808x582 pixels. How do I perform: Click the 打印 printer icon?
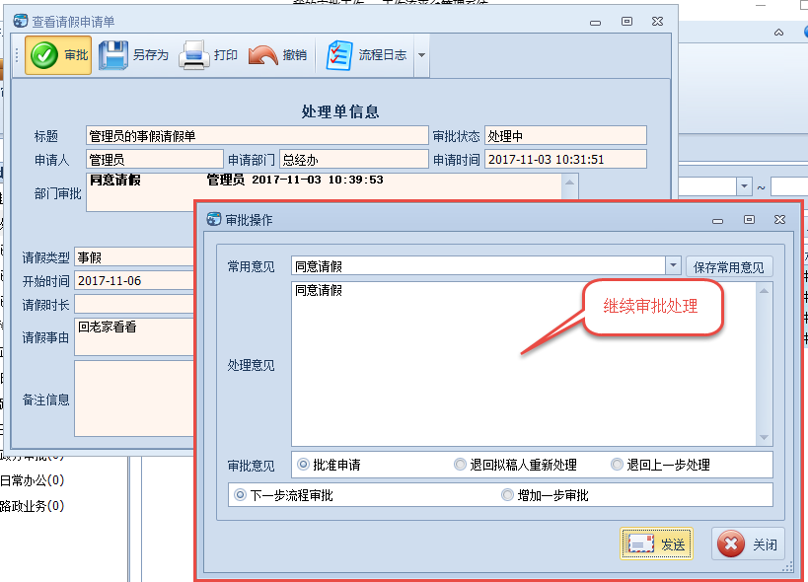[x=193, y=55]
